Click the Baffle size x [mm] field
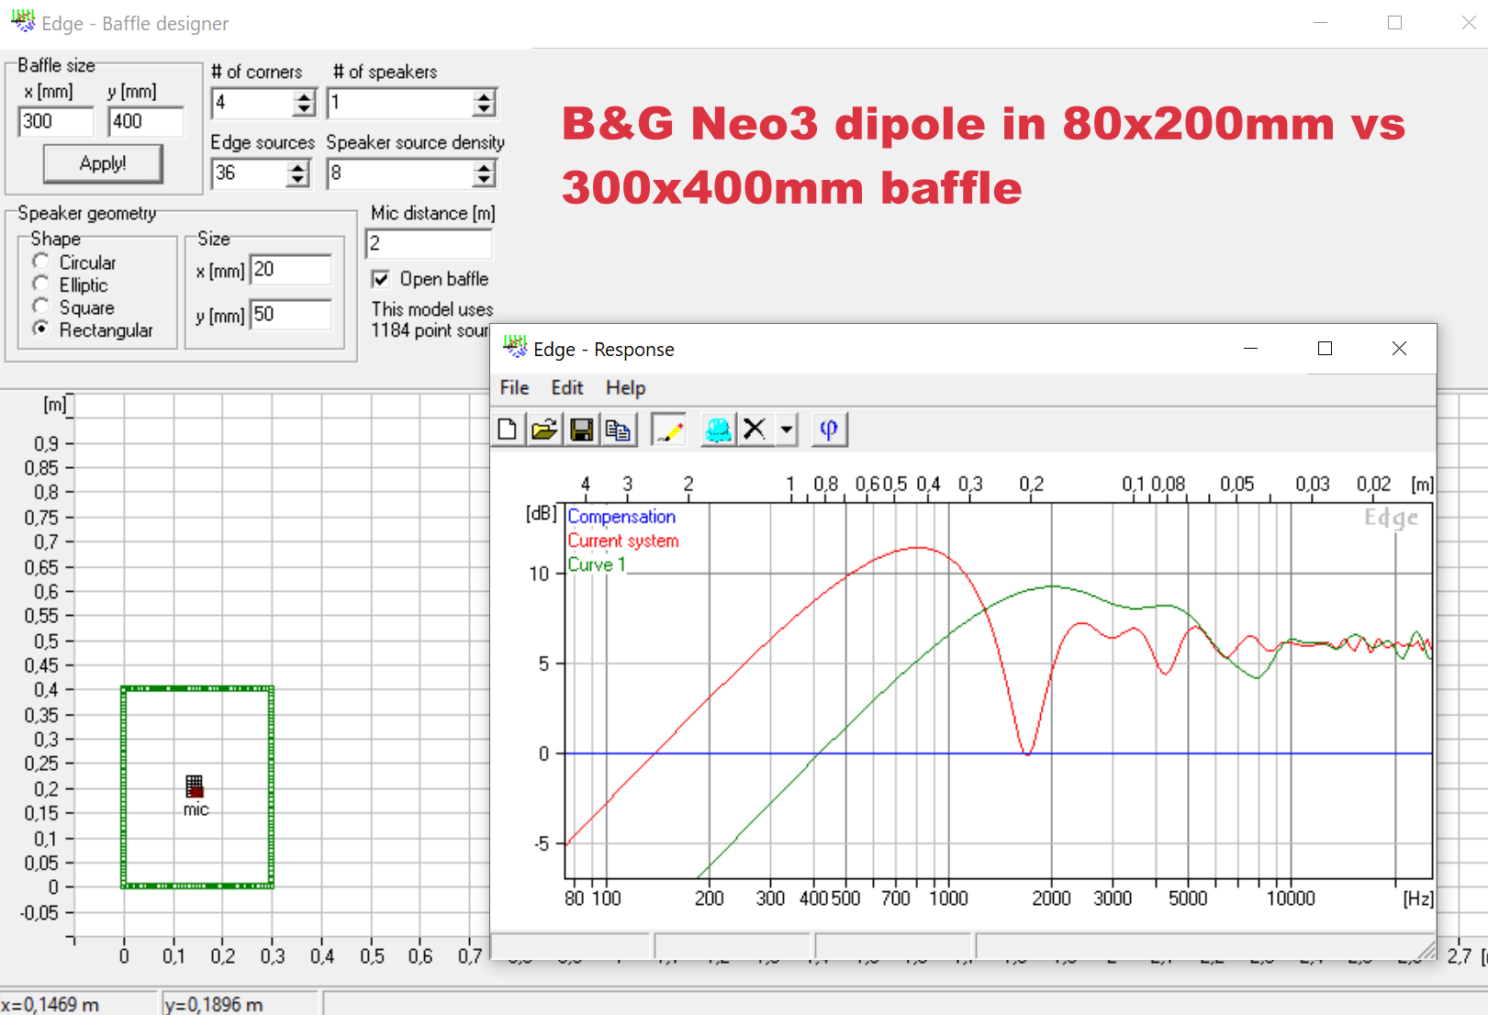This screenshot has height=1015, width=1488. 56,121
